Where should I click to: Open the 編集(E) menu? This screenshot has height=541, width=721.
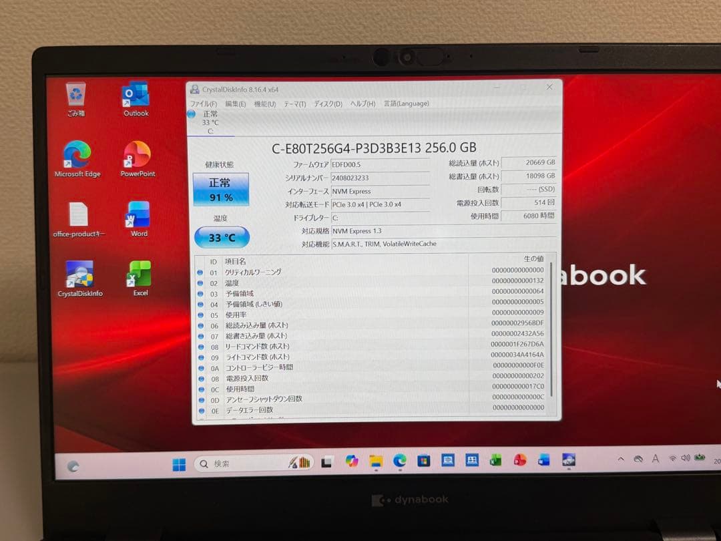point(236,104)
